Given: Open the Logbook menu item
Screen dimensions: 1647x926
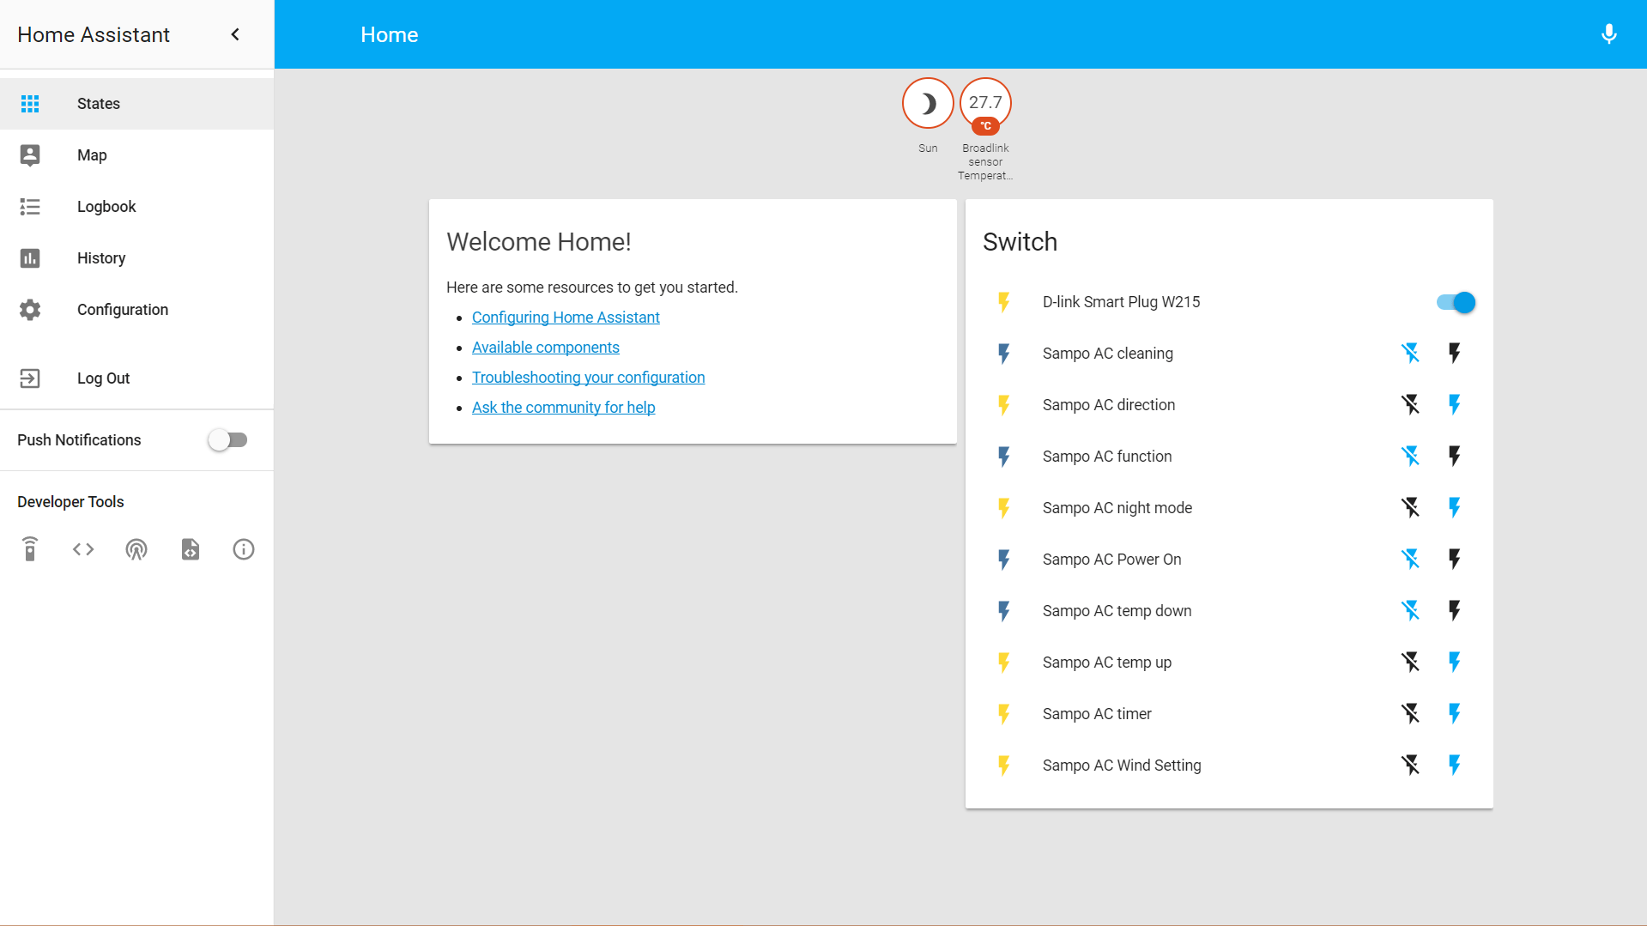Looking at the screenshot, I should [x=106, y=207].
